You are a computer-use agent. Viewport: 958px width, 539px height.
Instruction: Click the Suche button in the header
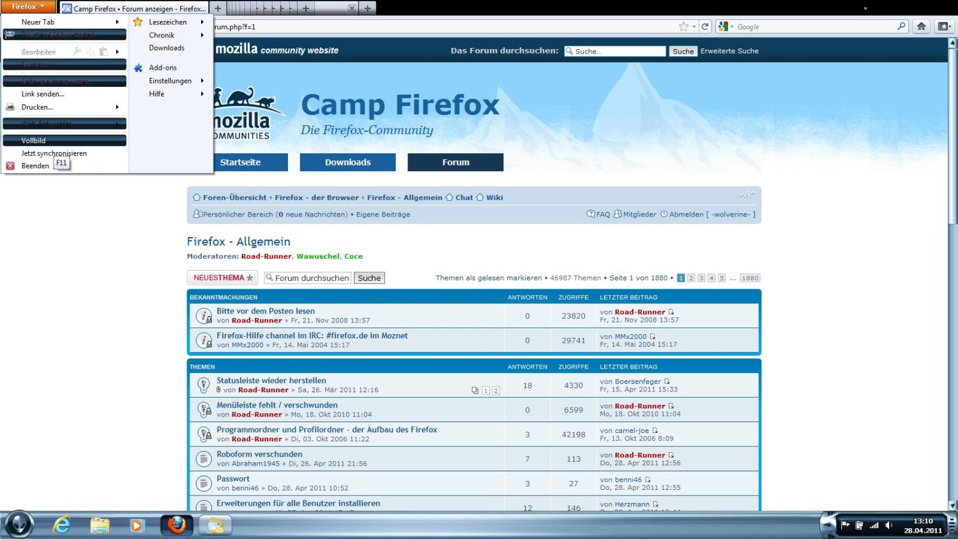[x=683, y=51]
